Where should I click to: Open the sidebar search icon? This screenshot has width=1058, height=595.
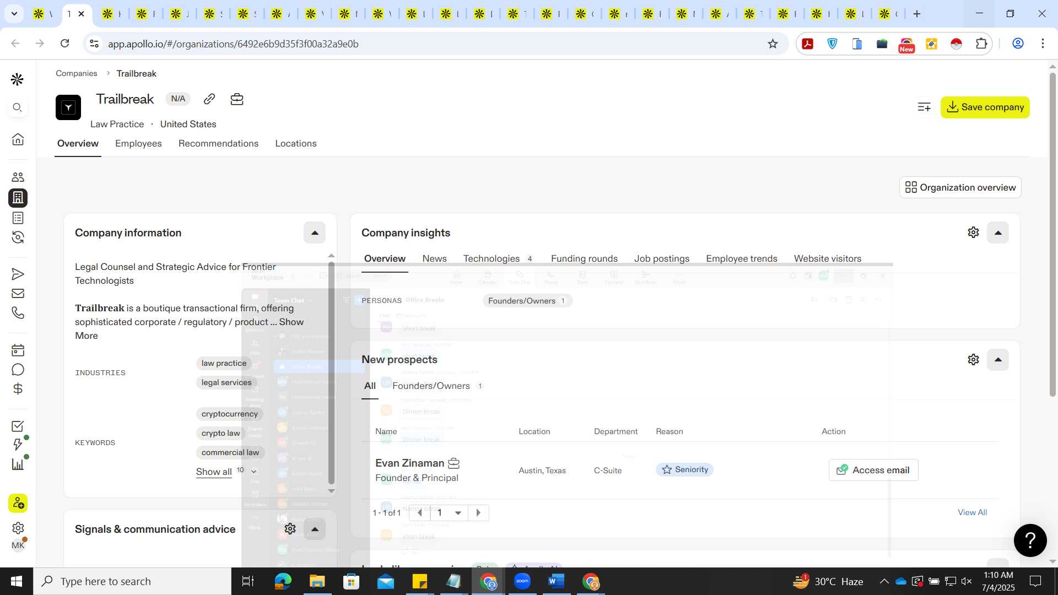click(17, 107)
